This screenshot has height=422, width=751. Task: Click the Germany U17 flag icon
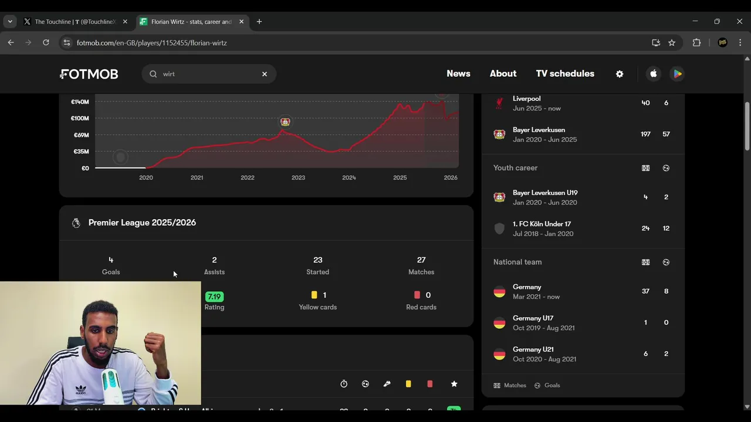499,323
